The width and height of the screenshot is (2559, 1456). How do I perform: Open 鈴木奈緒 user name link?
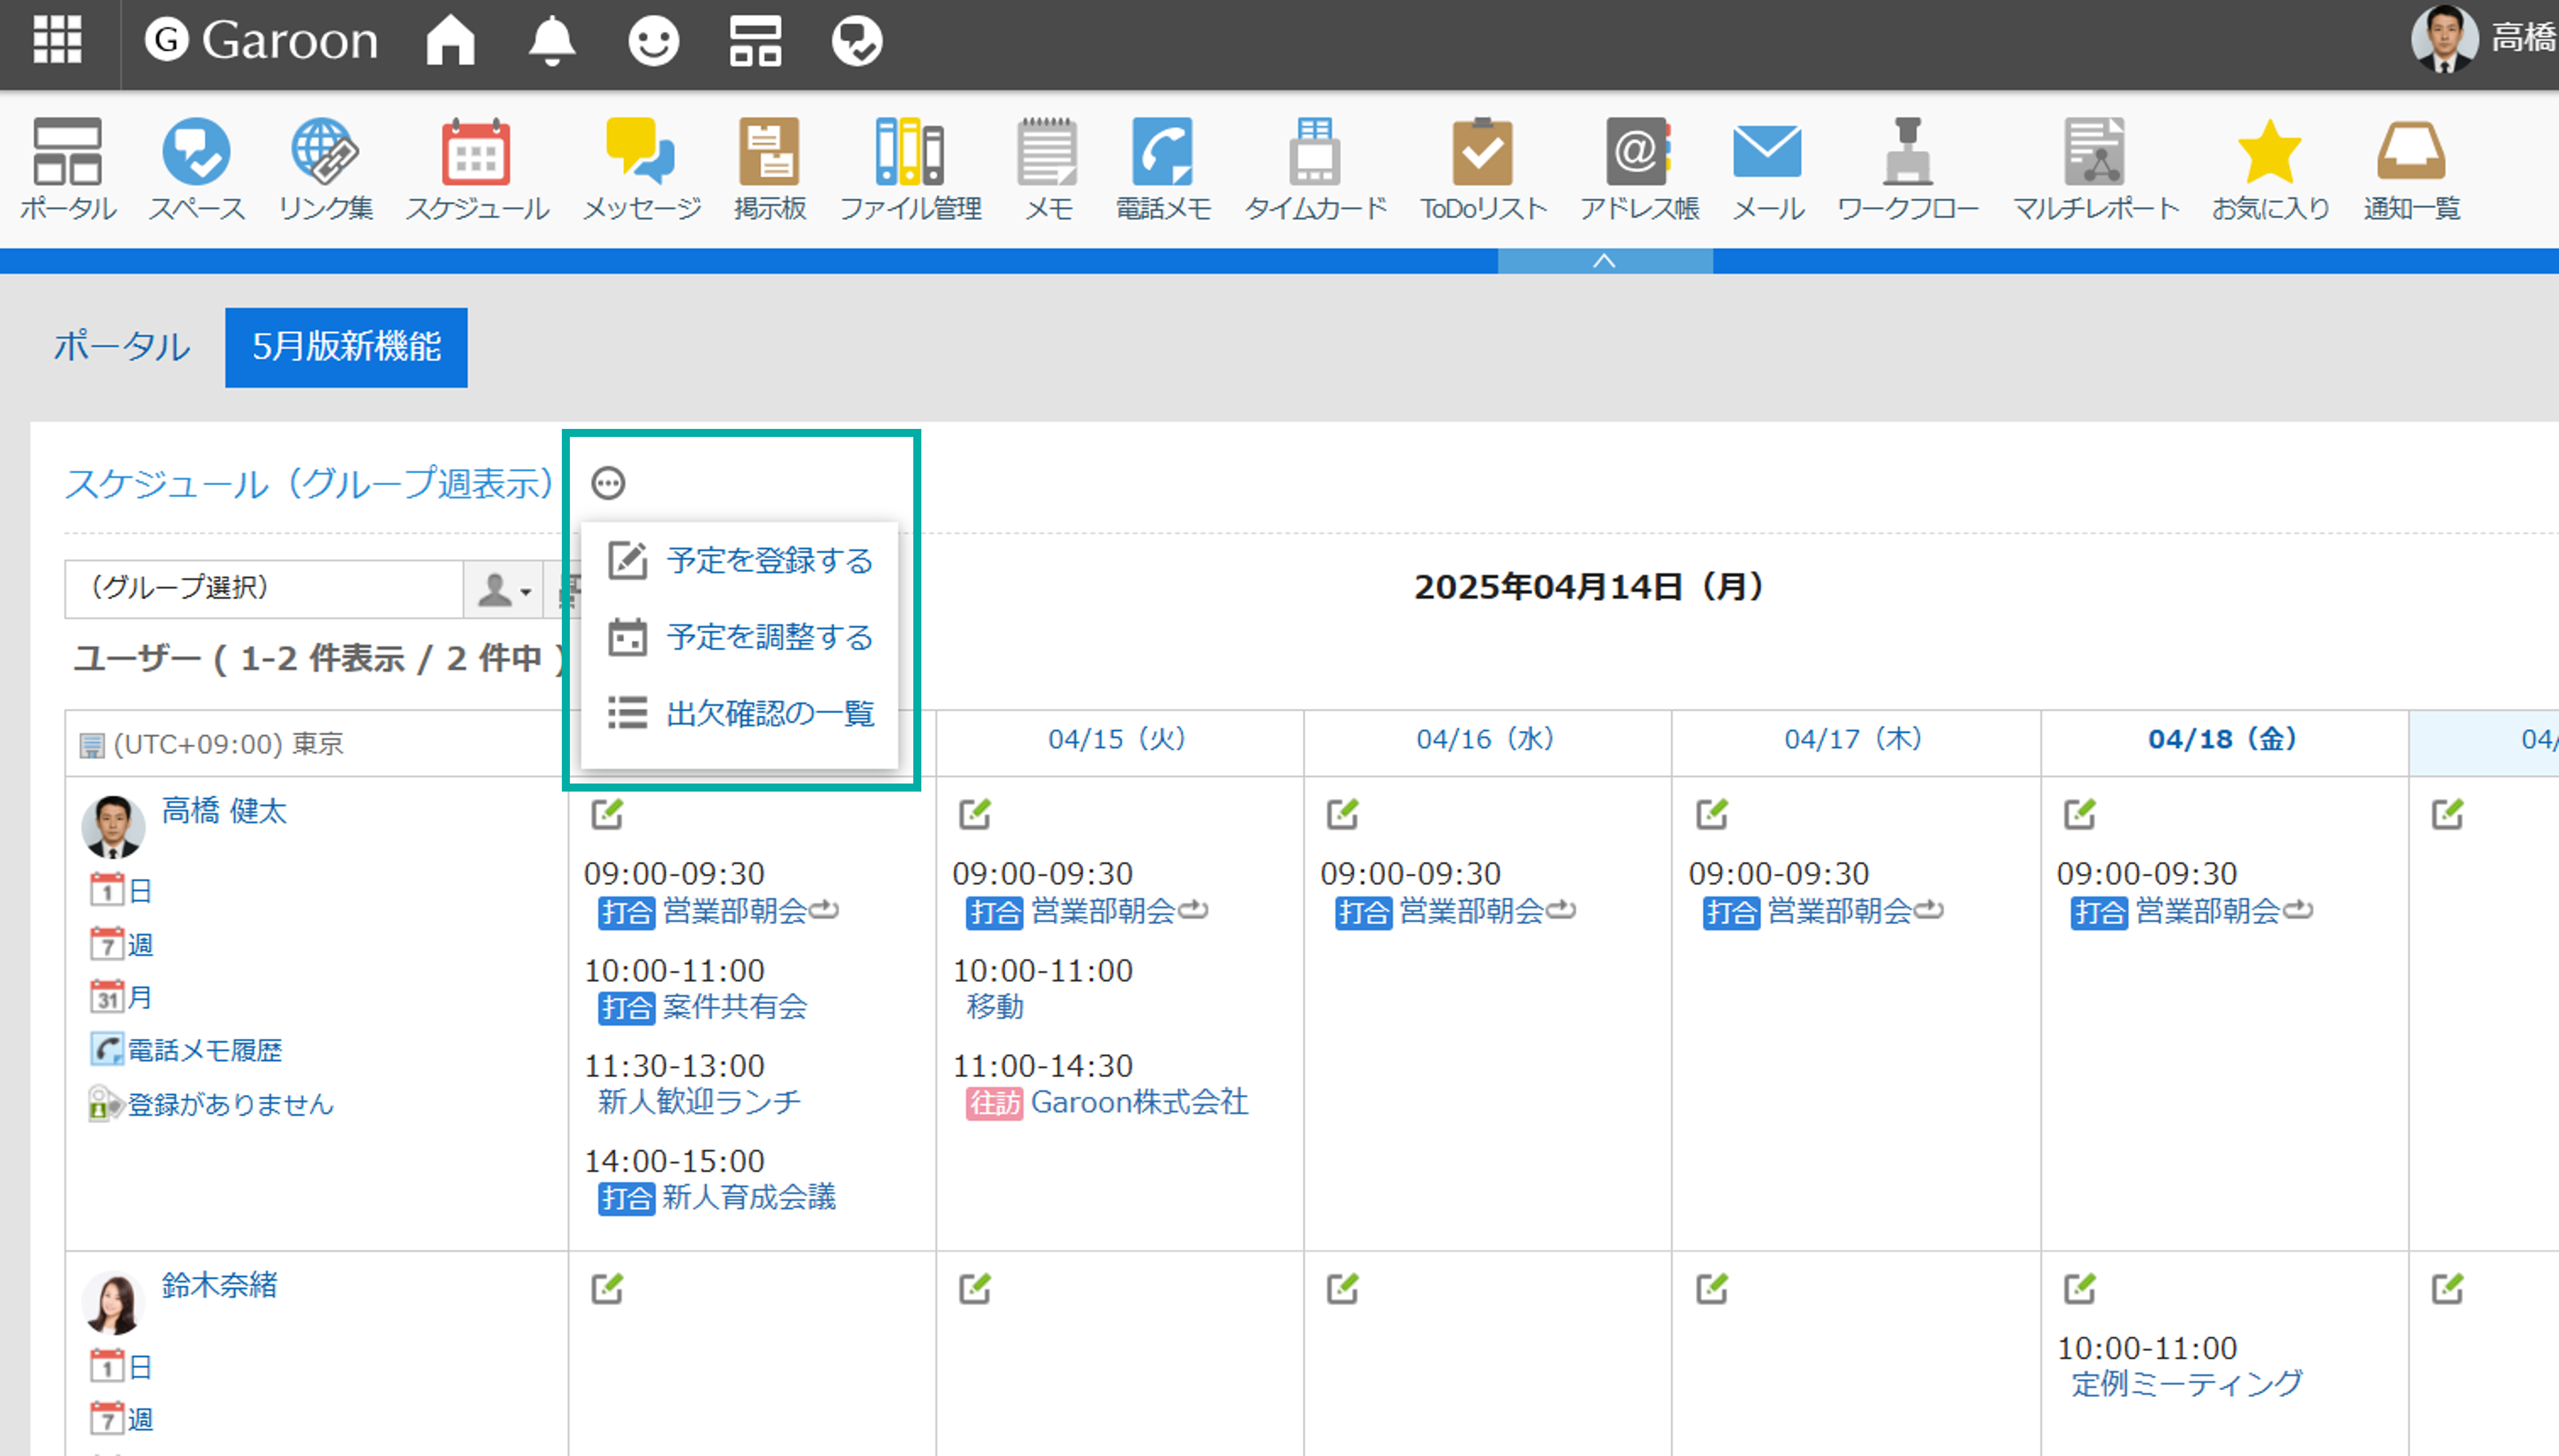[220, 1284]
